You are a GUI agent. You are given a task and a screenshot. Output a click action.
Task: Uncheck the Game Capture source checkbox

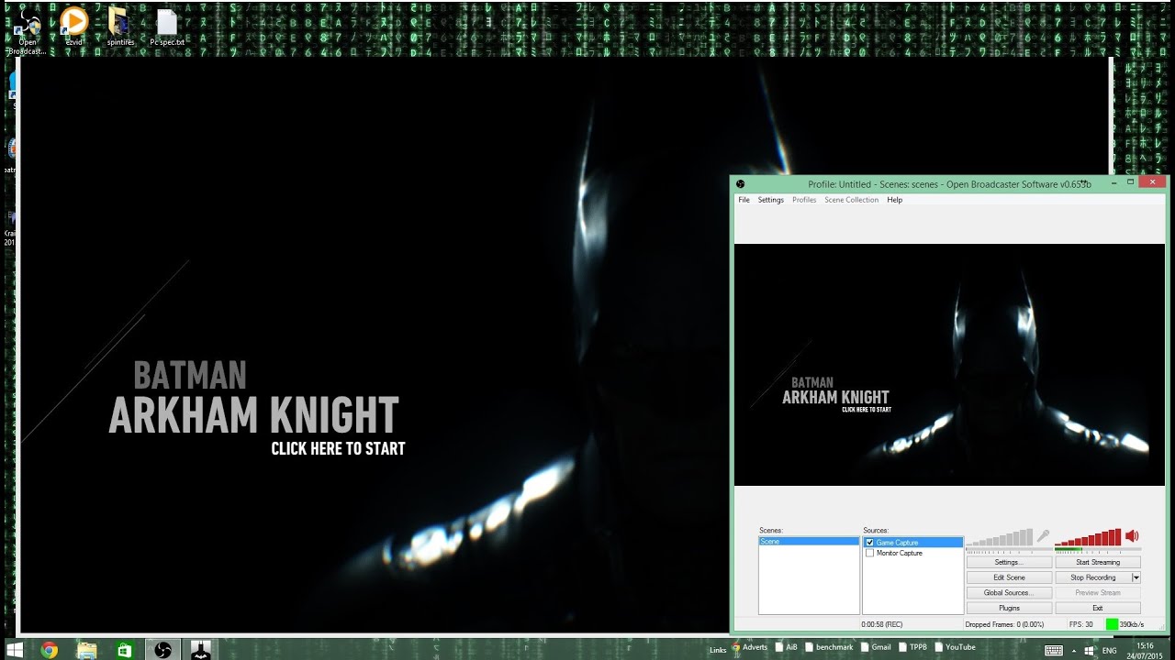(870, 543)
